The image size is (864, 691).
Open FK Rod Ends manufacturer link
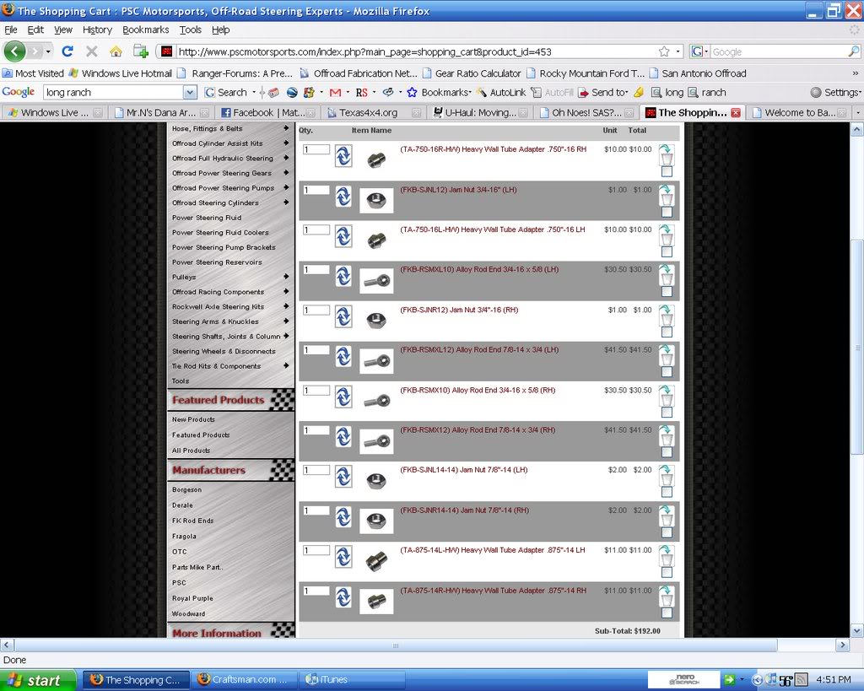point(192,521)
